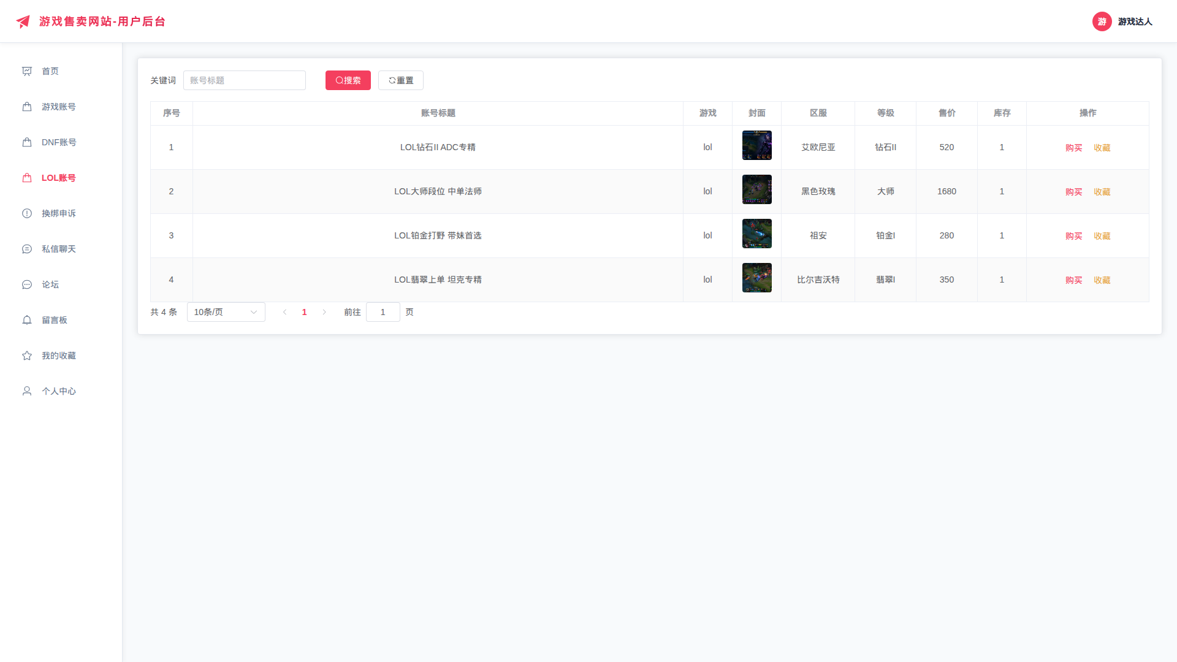
Task: Buy LOL铂金打野 带妹首选 account
Action: (x=1073, y=236)
